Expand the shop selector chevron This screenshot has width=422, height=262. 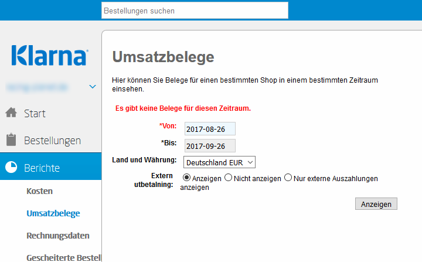click(93, 87)
